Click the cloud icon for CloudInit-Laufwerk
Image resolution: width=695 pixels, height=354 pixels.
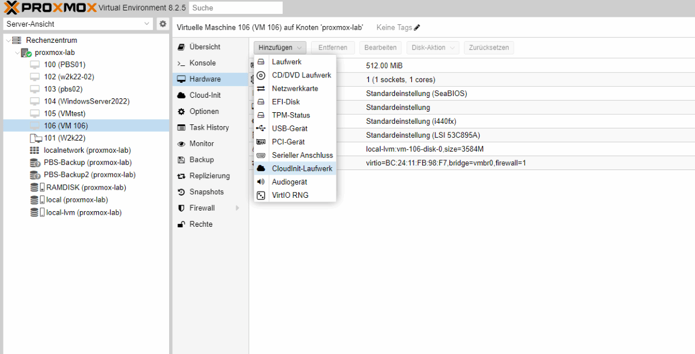[261, 168]
